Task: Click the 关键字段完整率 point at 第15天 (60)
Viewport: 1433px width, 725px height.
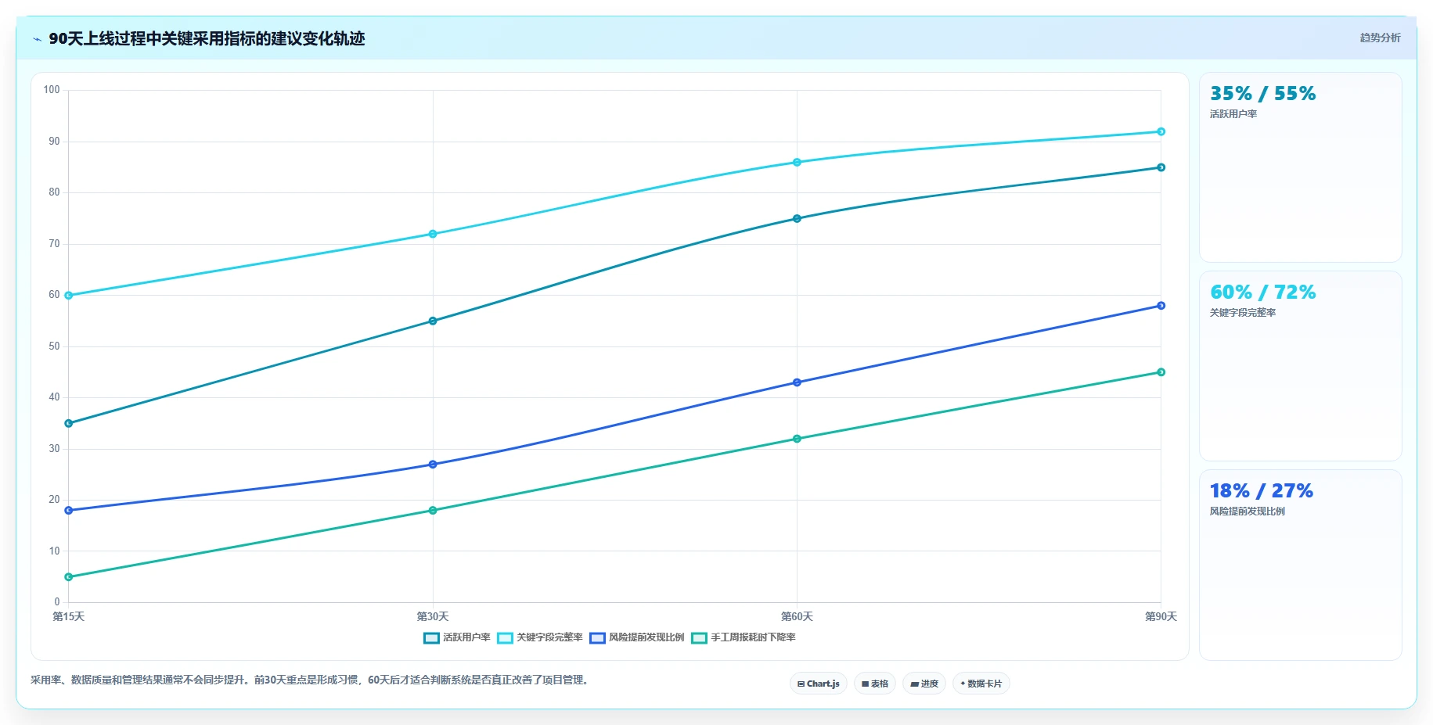Action: click(x=69, y=295)
